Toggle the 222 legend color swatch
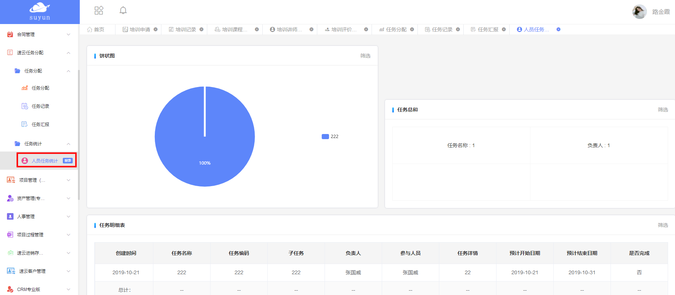The width and height of the screenshot is (675, 295). coord(325,137)
